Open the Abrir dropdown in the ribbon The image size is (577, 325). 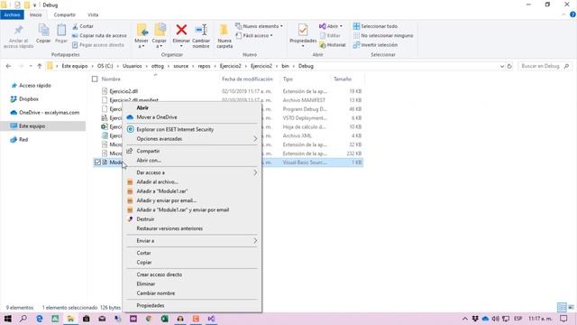331,26
